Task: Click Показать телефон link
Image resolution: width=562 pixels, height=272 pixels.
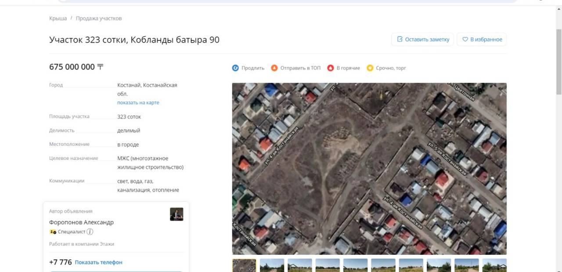Action: tap(99, 262)
